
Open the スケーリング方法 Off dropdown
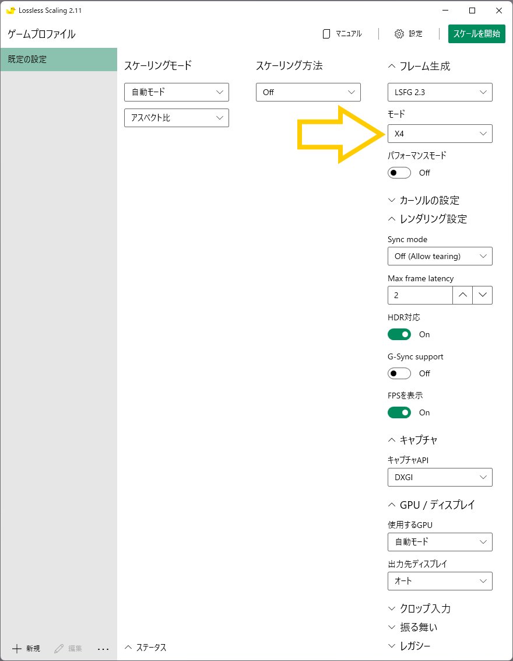[x=308, y=92]
